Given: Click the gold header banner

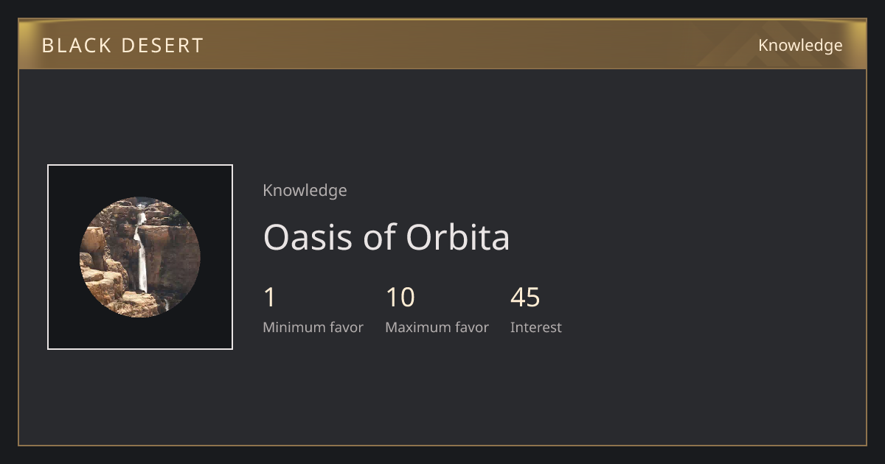Looking at the screenshot, I should tap(442, 44).
